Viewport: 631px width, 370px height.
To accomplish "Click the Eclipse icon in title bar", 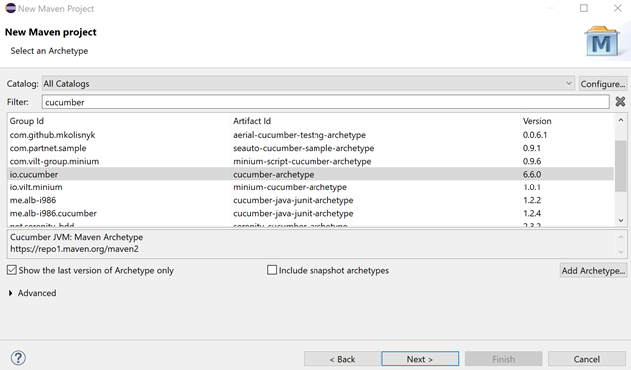I will coord(10,8).
